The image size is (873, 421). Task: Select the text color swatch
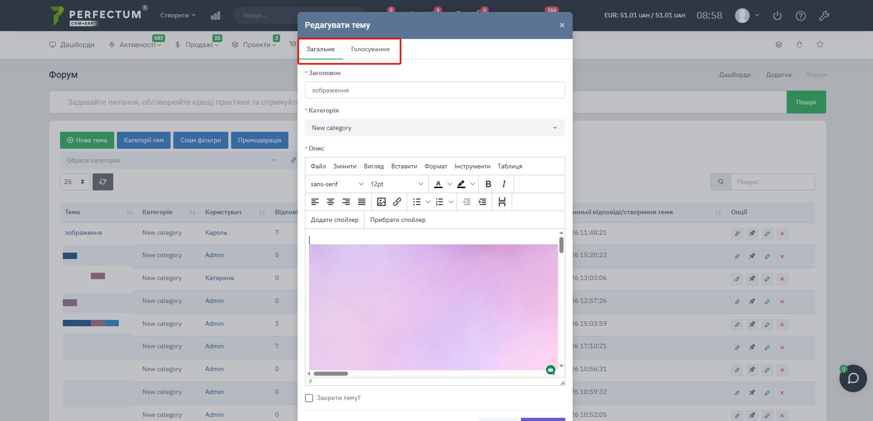pos(438,184)
